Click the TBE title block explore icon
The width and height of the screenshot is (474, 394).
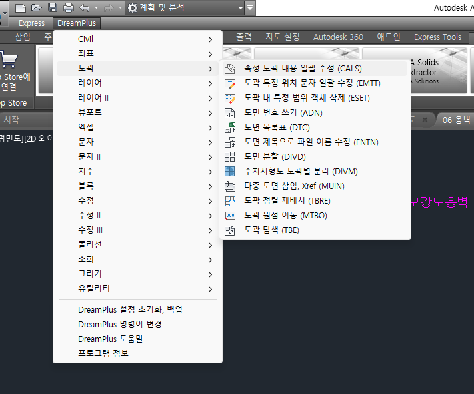coord(230,230)
